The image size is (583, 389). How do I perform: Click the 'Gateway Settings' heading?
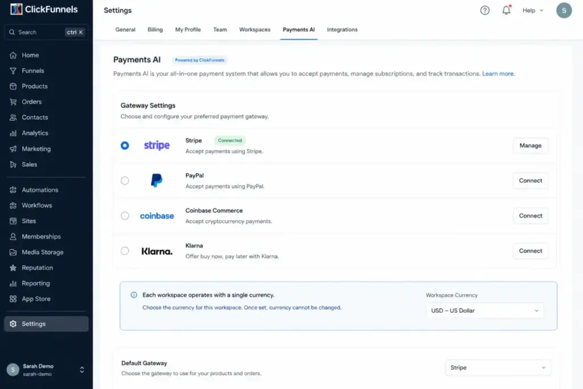pyautogui.click(x=148, y=105)
